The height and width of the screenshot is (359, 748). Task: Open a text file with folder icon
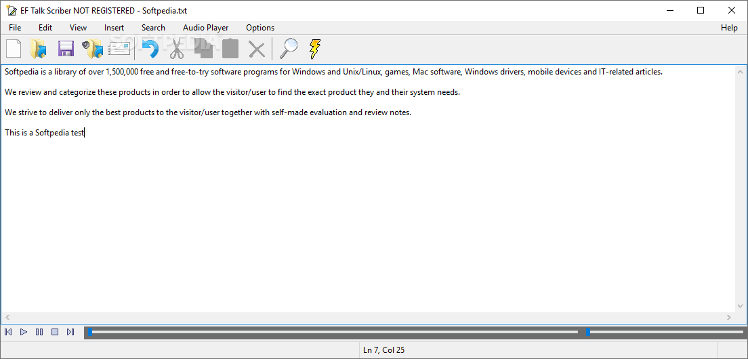tap(39, 49)
